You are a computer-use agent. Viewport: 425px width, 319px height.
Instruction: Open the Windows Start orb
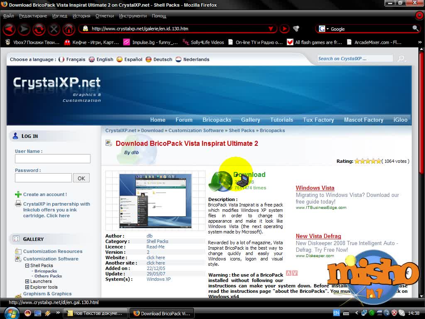point(11,313)
